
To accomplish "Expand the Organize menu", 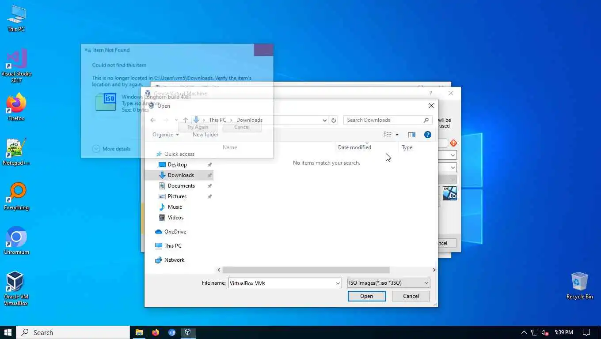I will point(166,135).
